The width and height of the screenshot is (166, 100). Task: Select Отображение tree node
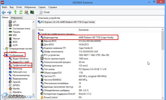click(x=16, y=55)
